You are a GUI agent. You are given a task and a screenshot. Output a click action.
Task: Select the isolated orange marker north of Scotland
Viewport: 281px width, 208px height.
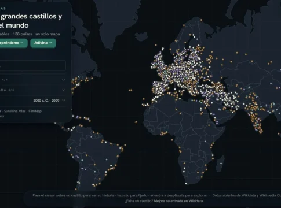156,45
